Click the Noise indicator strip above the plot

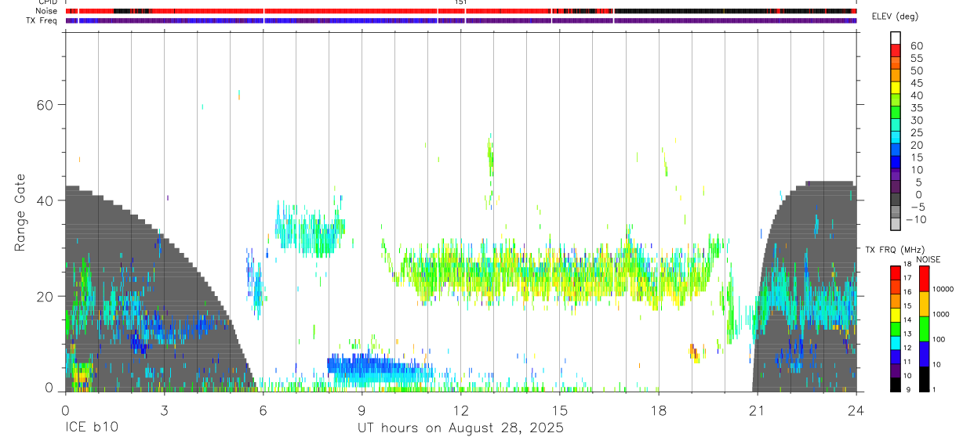click(460, 11)
